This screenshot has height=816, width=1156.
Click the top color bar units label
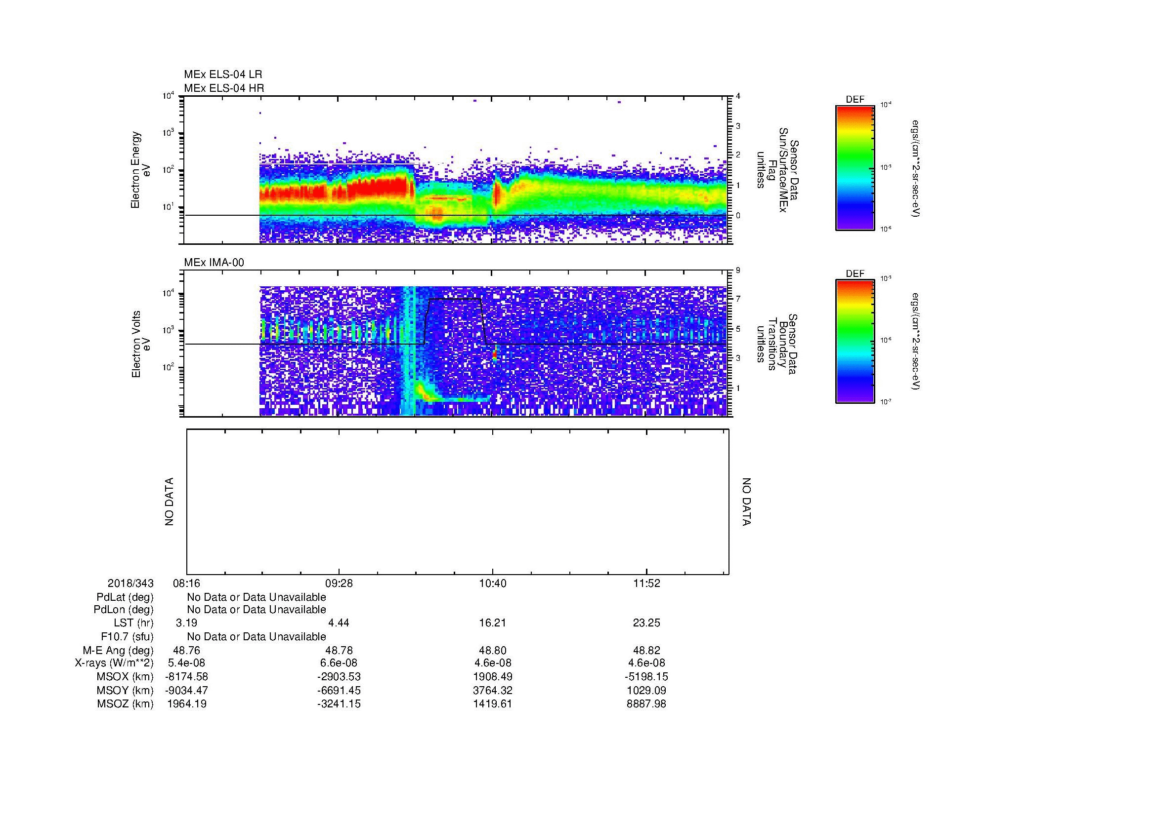[915, 168]
